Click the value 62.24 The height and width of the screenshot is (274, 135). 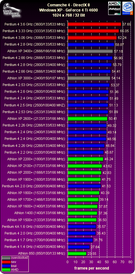click(122, 38)
